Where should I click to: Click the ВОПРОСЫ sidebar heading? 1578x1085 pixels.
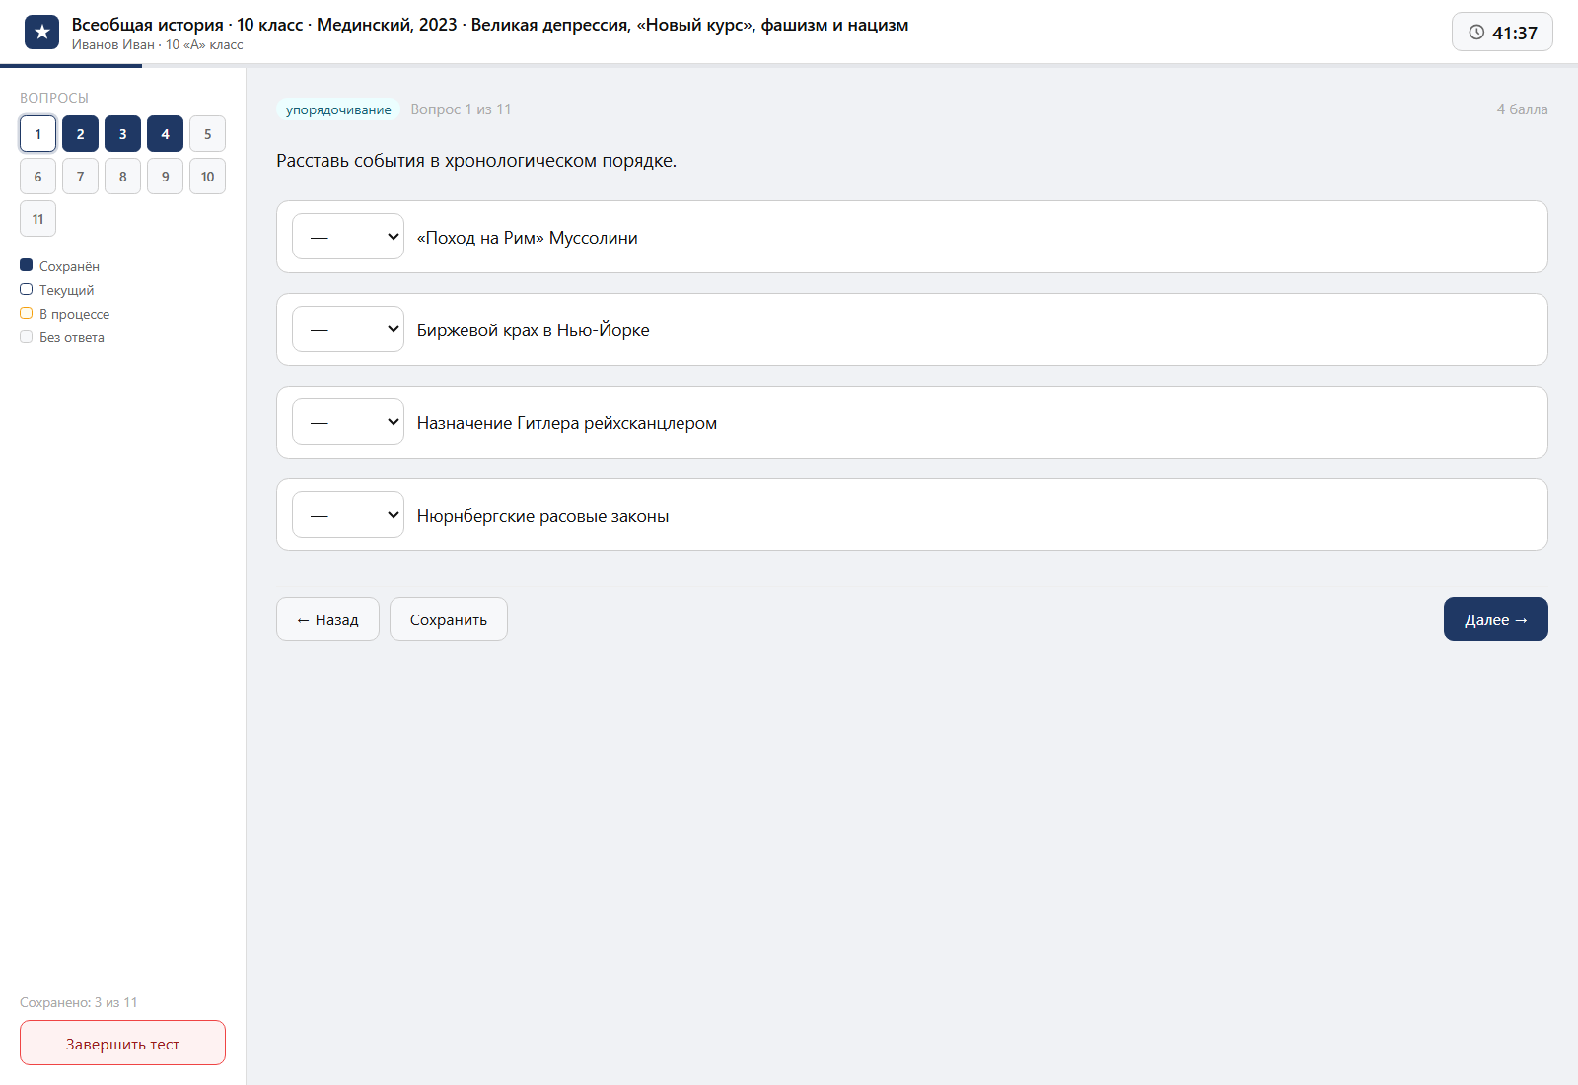[x=54, y=98]
